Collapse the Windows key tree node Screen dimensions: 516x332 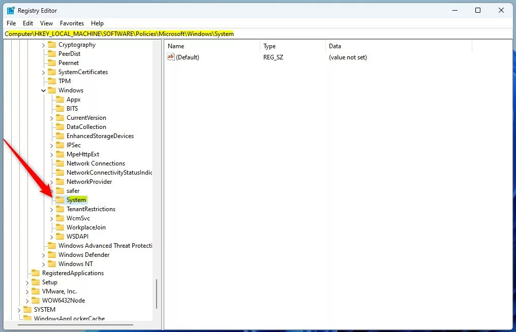click(44, 90)
